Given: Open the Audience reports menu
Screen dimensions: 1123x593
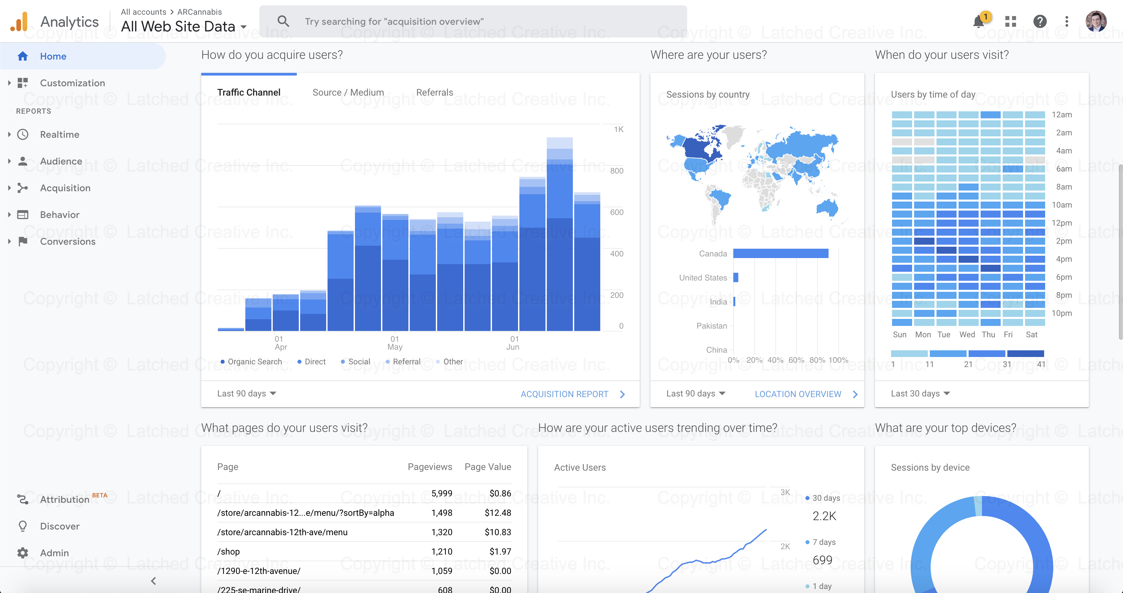Looking at the screenshot, I should [x=61, y=161].
